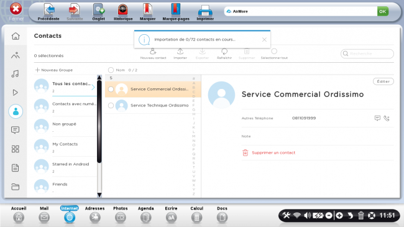Image resolution: width=404 pixels, height=227 pixels.
Task: Click Supprimer un contact link
Action: (x=269, y=153)
